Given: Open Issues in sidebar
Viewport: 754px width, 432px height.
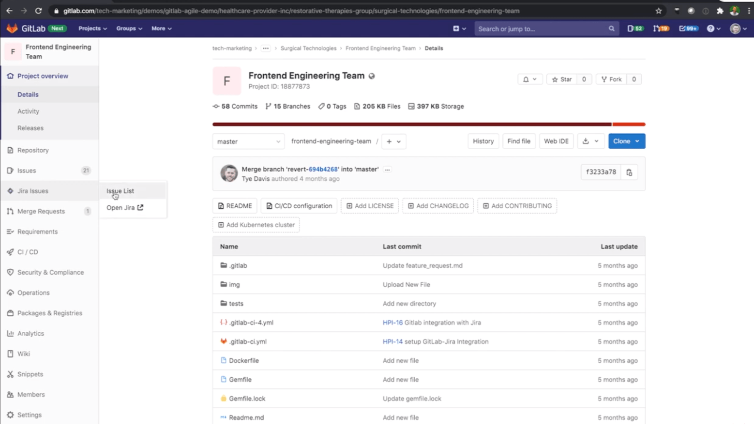Looking at the screenshot, I should pos(49,170).
